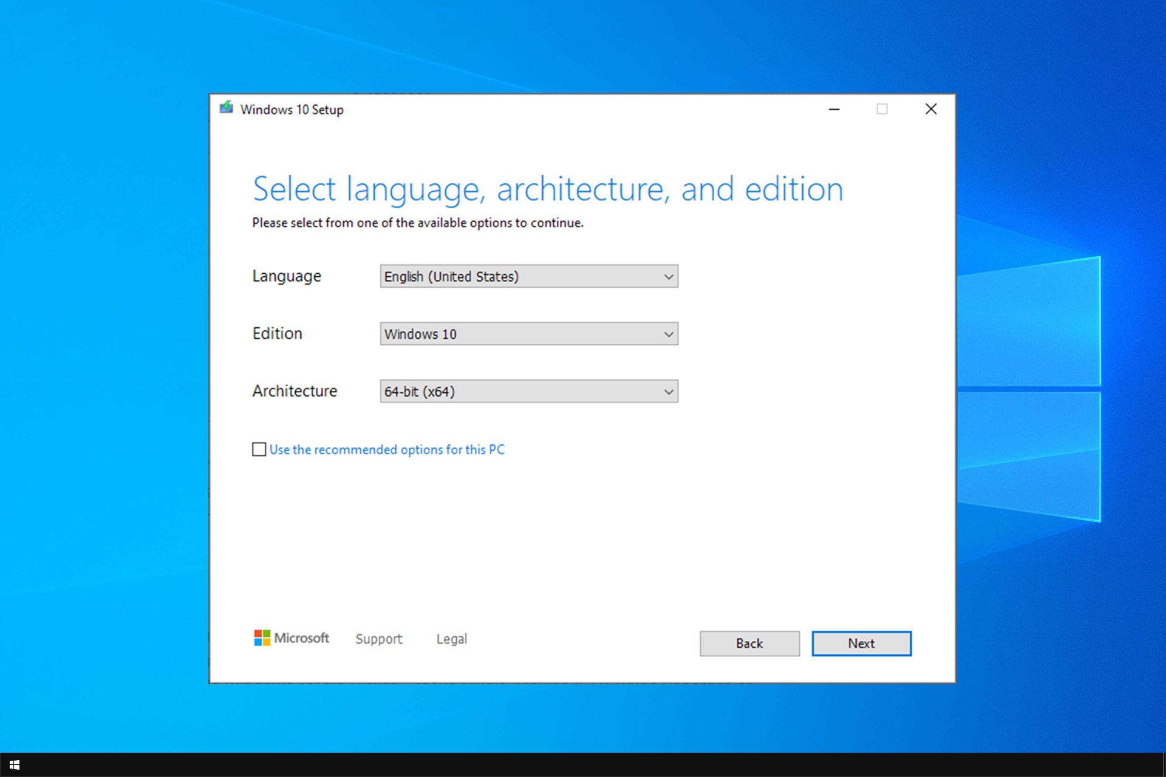
Task: Click the 'Windows 10 Setup' title text
Action: 292,110
